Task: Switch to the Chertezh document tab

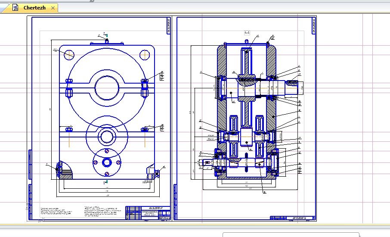Action: tap(34, 8)
